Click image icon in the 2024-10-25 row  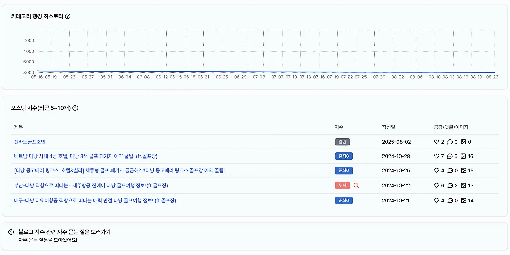463,171
